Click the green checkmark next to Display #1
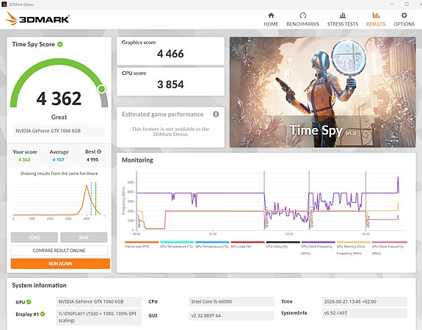This screenshot has width=422, height=330. (43, 314)
